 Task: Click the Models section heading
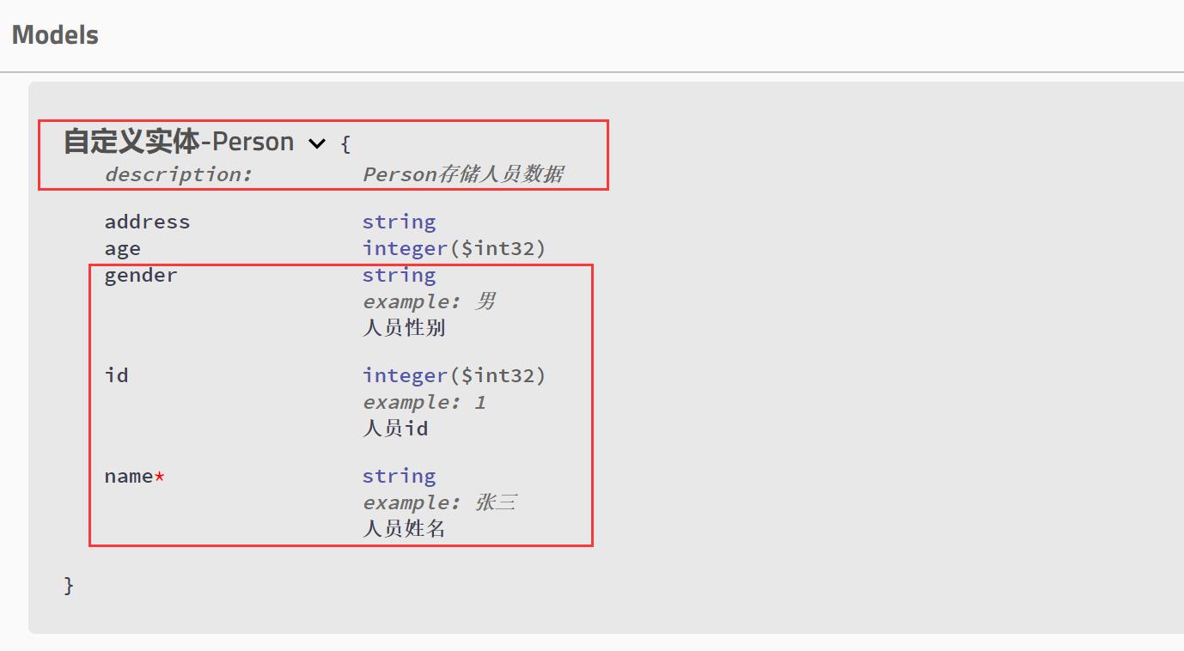55,35
